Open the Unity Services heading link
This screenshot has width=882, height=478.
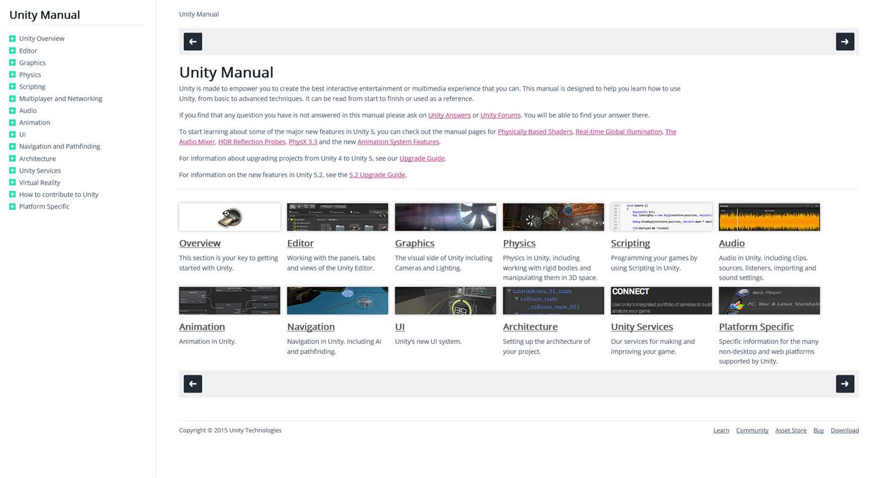(x=642, y=327)
